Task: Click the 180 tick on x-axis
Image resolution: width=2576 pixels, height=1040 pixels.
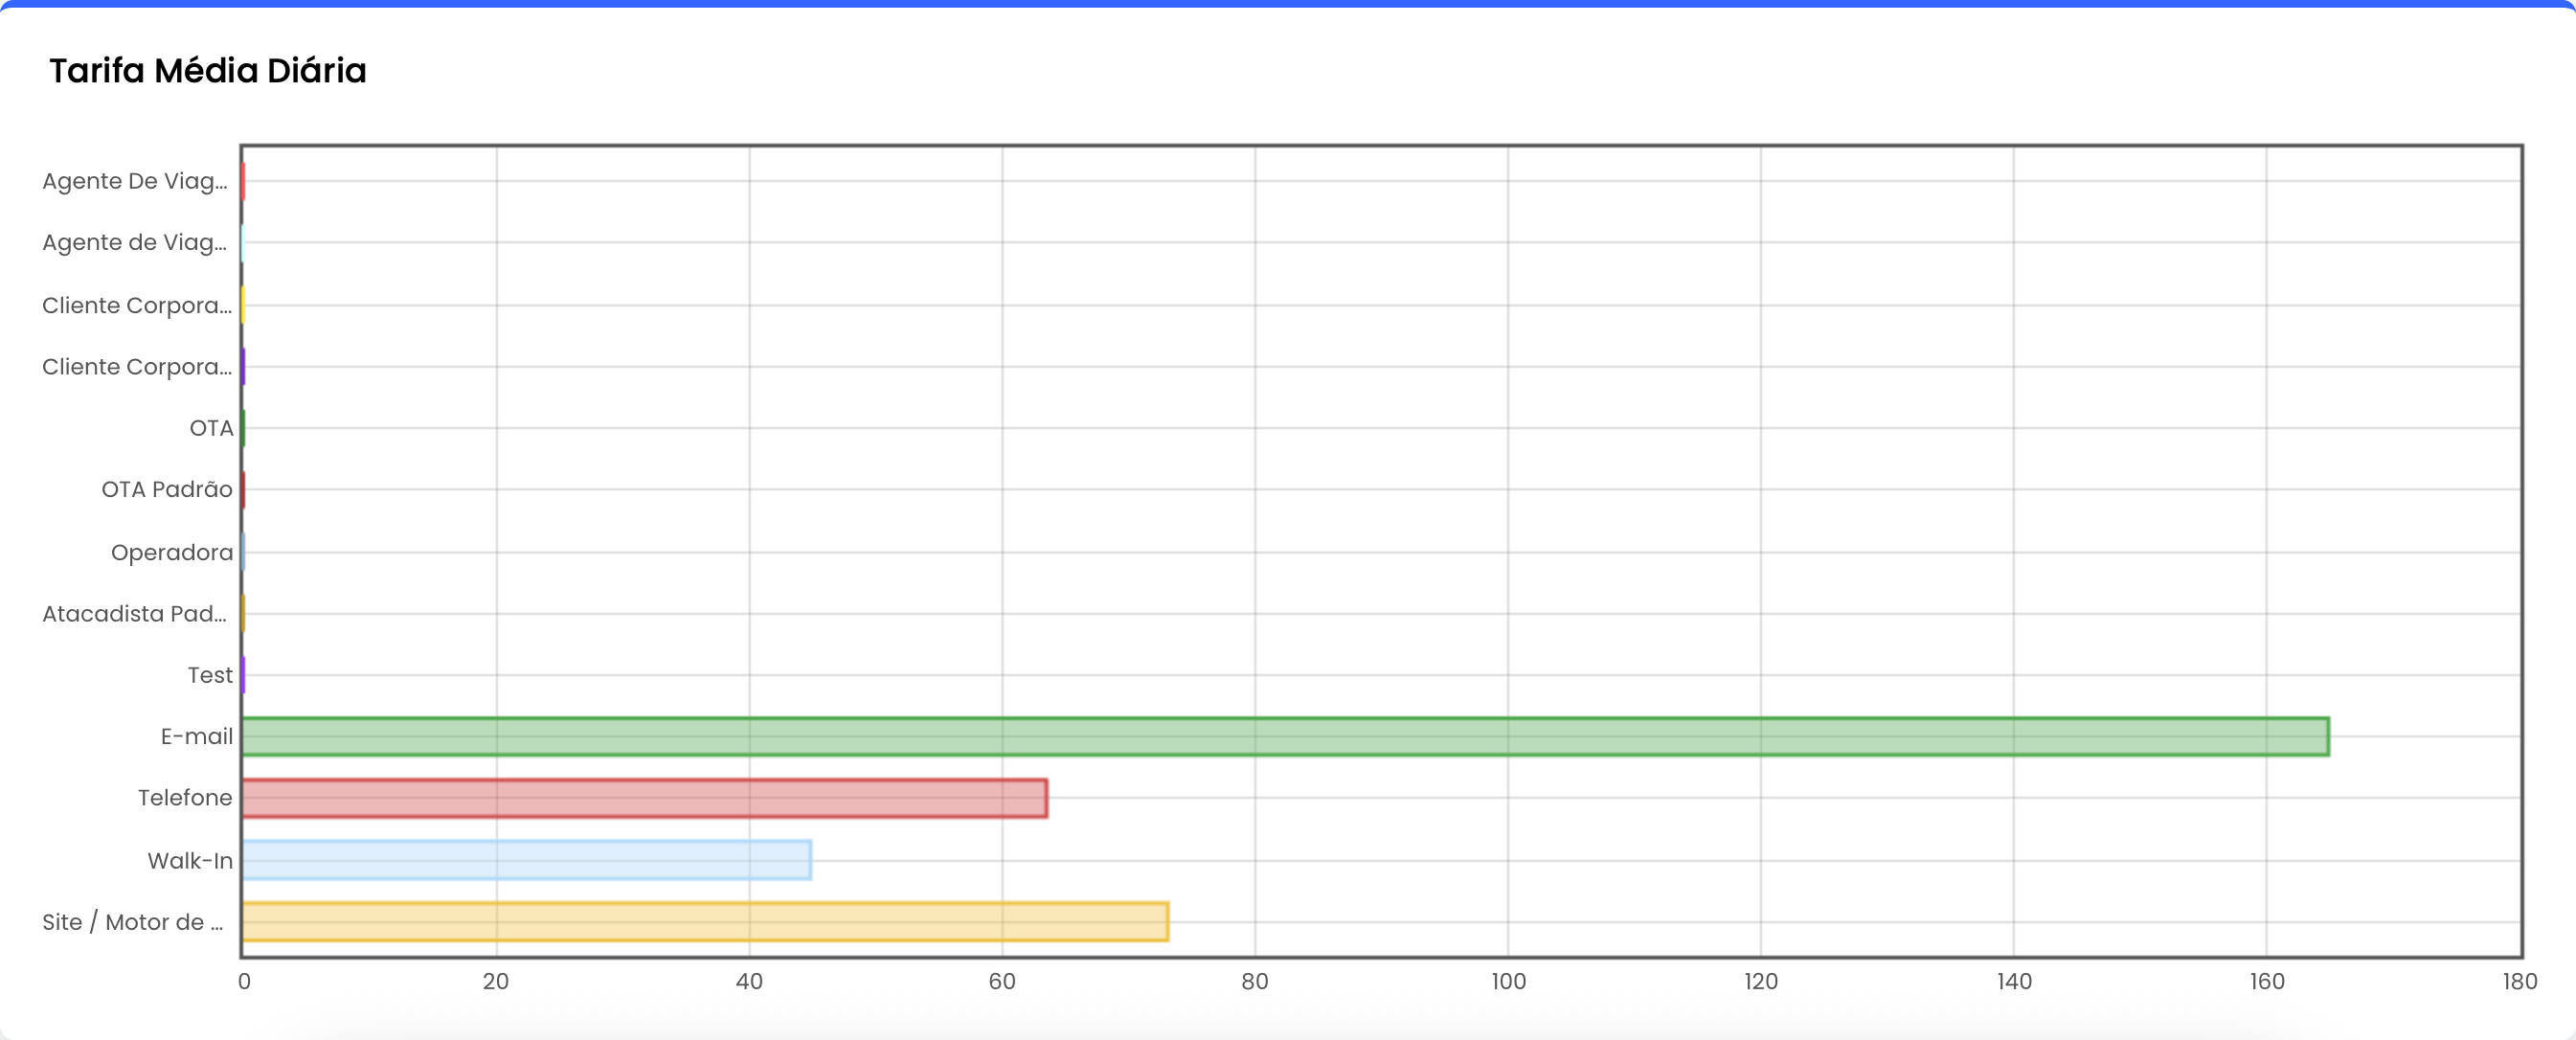Action: pos(2519,981)
